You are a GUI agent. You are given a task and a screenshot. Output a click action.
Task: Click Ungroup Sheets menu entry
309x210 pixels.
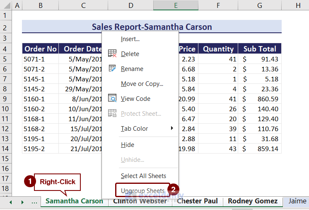(142, 191)
